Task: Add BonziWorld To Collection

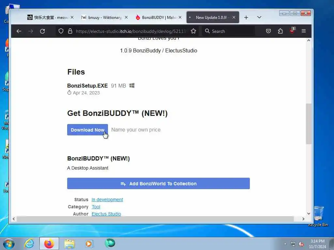Action: (x=159, y=184)
